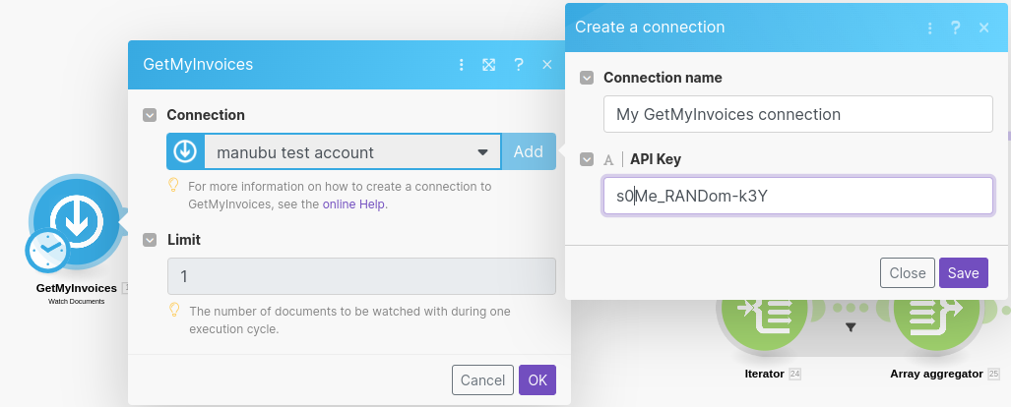1011x407 pixels.
Task: Expand GetMyInvoices dialog to fullscreen
Action: 489,65
